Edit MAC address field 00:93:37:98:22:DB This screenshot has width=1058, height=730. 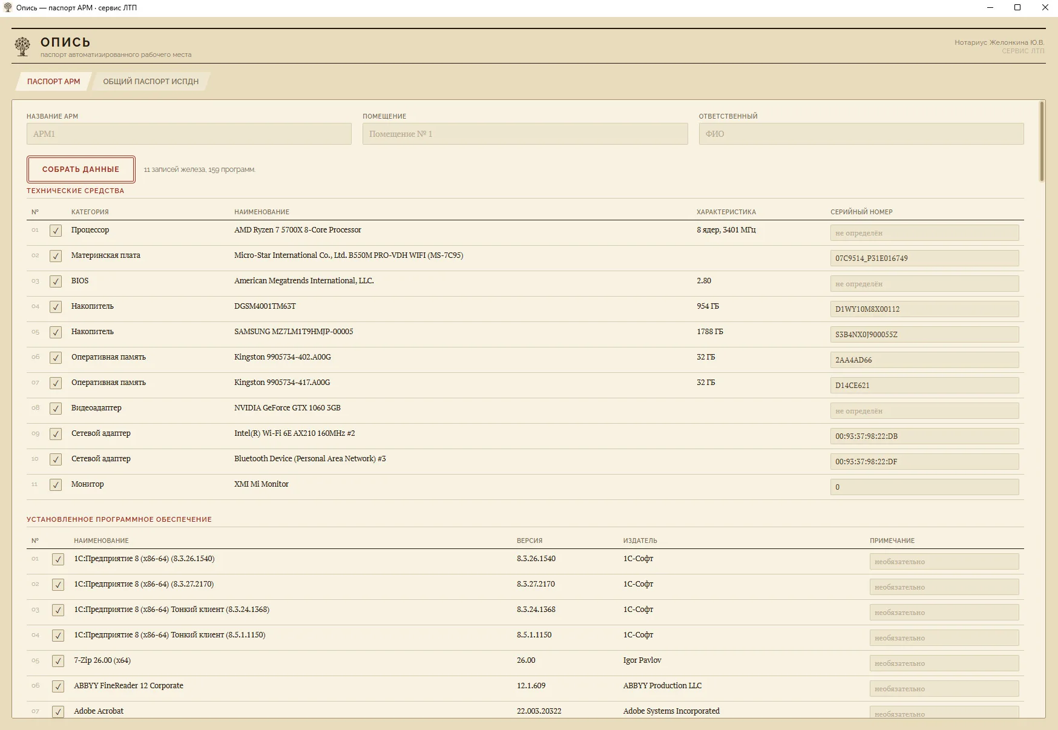pyautogui.click(x=924, y=436)
